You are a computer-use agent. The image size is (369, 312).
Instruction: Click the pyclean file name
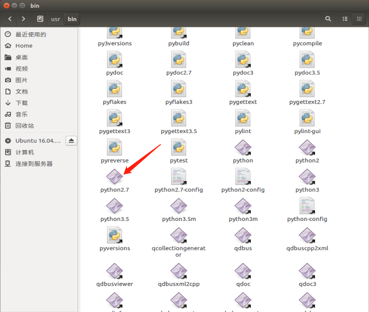click(243, 43)
